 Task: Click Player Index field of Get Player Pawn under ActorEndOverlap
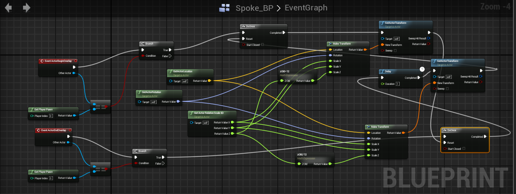[x=51, y=178]
